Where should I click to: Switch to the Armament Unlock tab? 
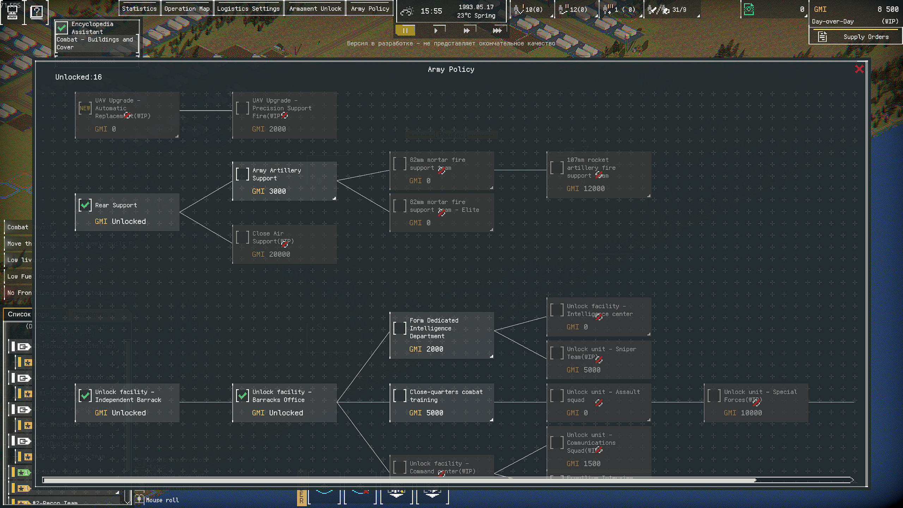[x=315, y=9]
